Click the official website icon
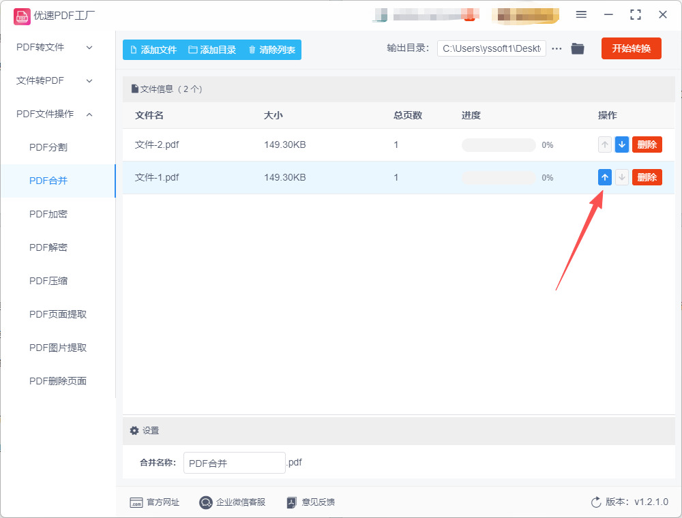Screen dimensions: 682x518 [136, 503]
